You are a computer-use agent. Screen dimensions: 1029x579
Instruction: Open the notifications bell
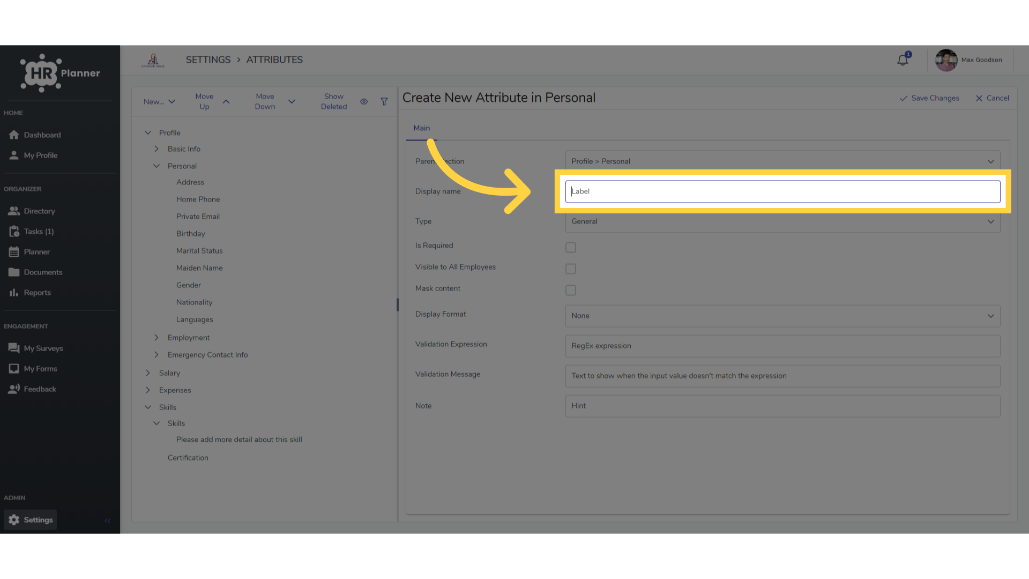tap(903, 60)
